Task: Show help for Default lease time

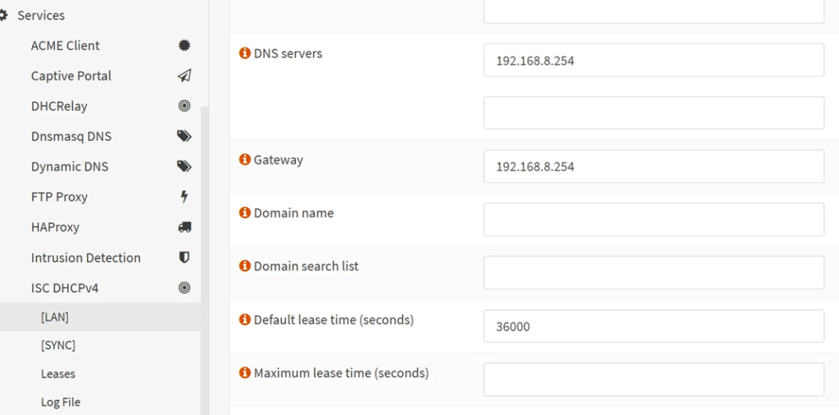Action: coord(244,320)
